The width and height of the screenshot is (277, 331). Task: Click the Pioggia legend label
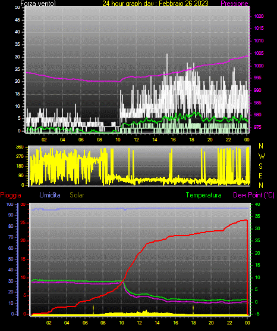(x=11, y=195)
